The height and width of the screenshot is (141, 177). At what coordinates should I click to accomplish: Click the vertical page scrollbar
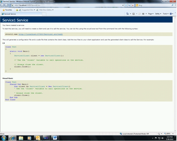point(175,74)
